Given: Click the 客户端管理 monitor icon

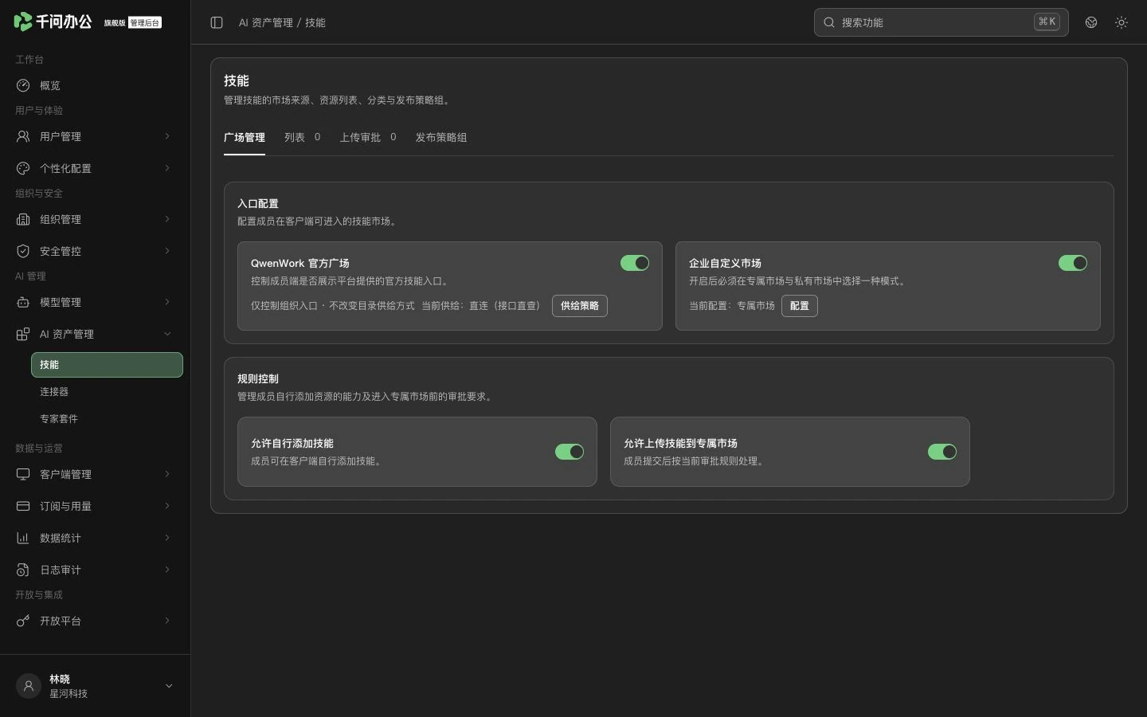Looking at the screenshot, I should click(x=23, y=474).
